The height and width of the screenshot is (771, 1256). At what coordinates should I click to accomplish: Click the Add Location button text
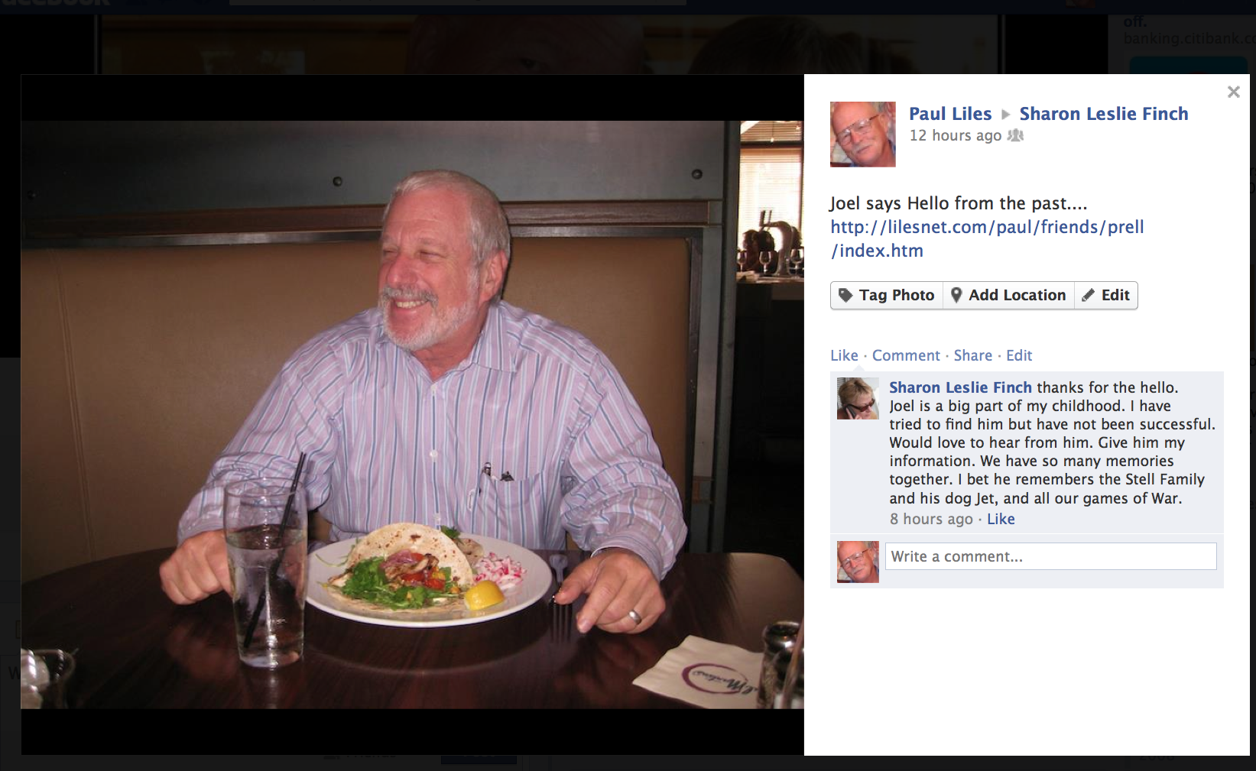click(1017, 295)
